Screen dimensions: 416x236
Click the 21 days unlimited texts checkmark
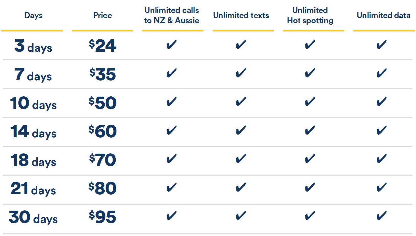click(x=241, y=187)
